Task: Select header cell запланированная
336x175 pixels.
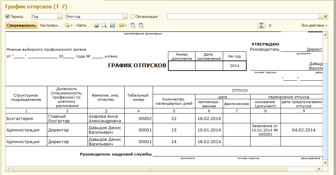Action: pos(209,104)
